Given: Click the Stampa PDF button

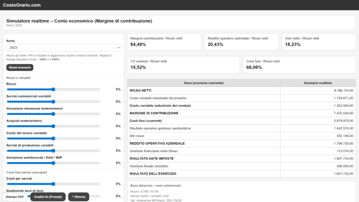Looking at the screenshot, I should (14, 197).
